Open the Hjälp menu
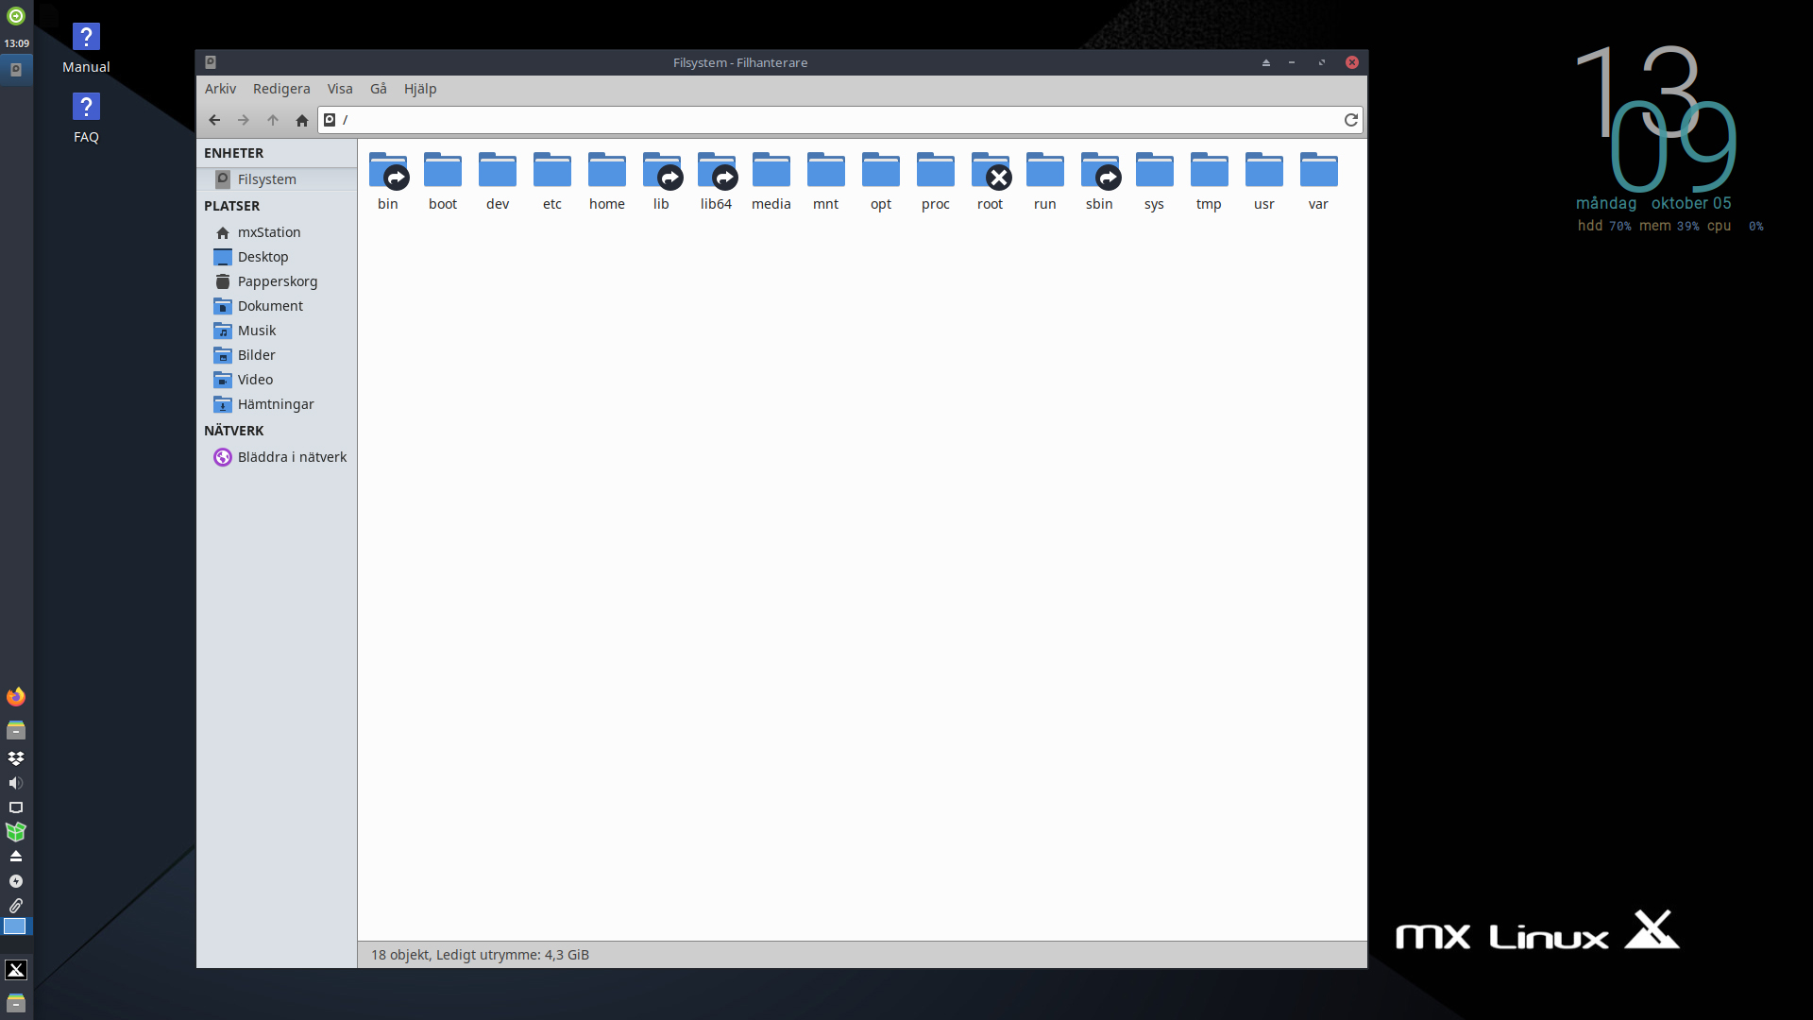This screenshot has width=1813, height=1020. (420, 89)
